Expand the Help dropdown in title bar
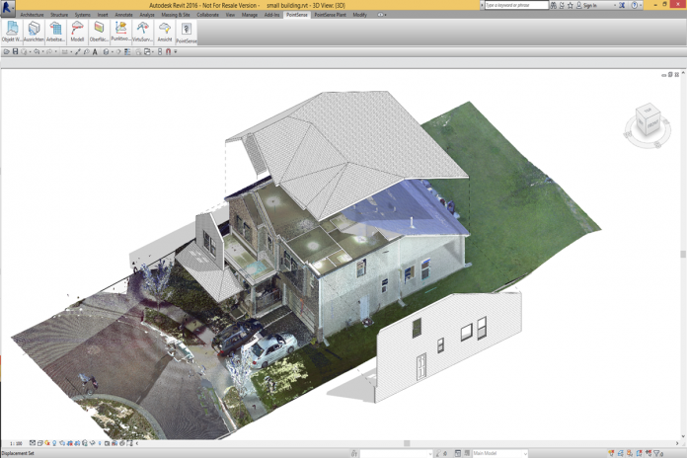The image size is (687, 458). (x=642, y=5)
